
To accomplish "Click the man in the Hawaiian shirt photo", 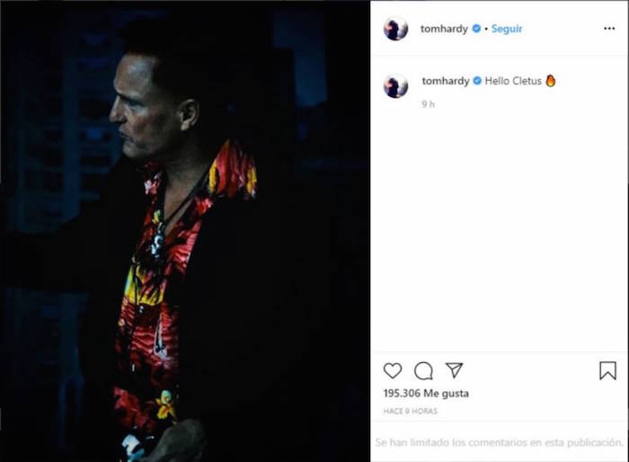I will [x=184, y=231].
